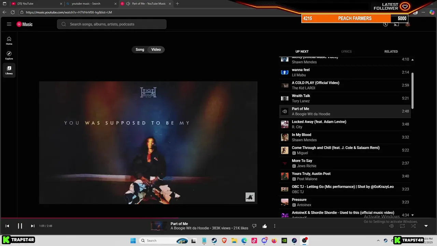Open browser tab actions menu
This screenshot has height=246, width=437.
click(4, 4)
